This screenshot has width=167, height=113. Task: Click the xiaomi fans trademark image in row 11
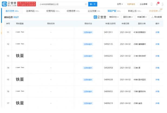pyautogui.click(x=20, y=32)
